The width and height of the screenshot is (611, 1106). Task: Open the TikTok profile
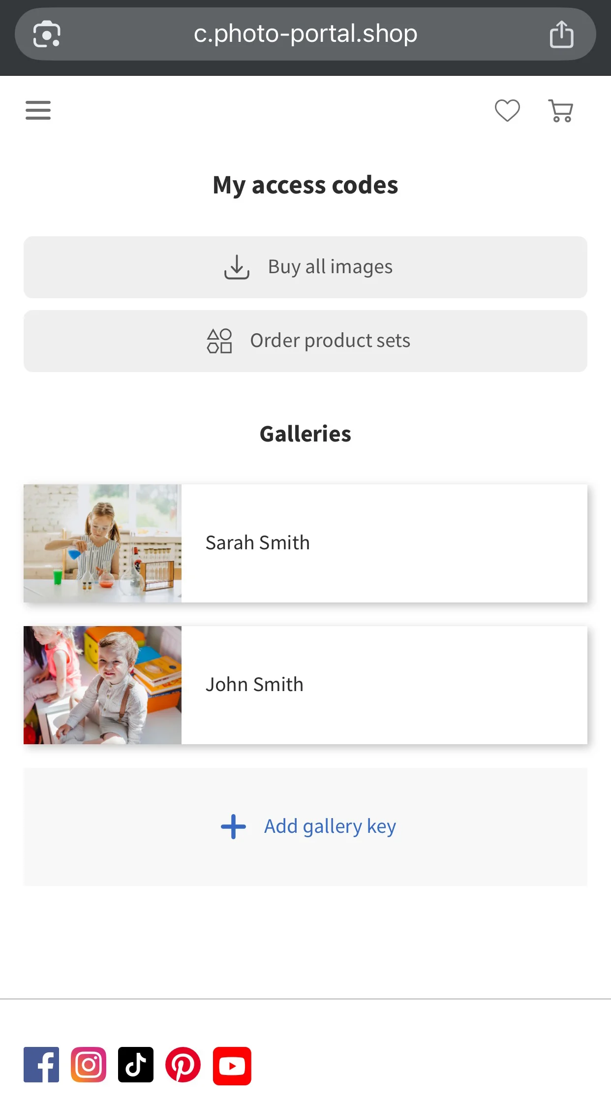pyautogui.click(x=136, y=1065)
